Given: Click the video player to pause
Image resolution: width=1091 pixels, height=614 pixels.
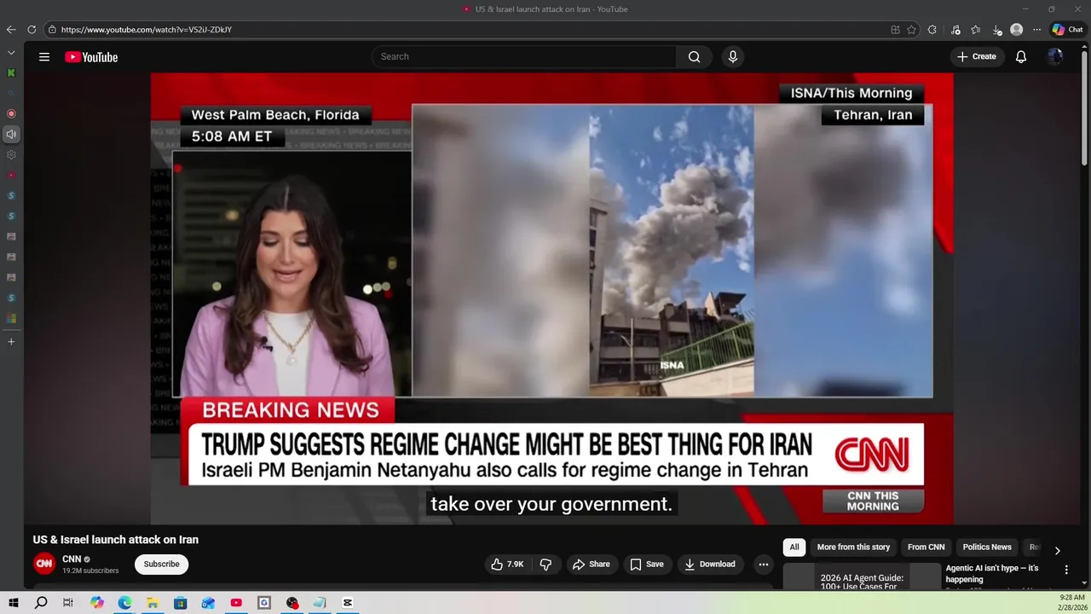Looking at the screenshot, I should coord(552,298).
